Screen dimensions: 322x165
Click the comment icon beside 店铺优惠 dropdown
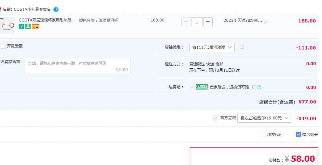point(242,48)
